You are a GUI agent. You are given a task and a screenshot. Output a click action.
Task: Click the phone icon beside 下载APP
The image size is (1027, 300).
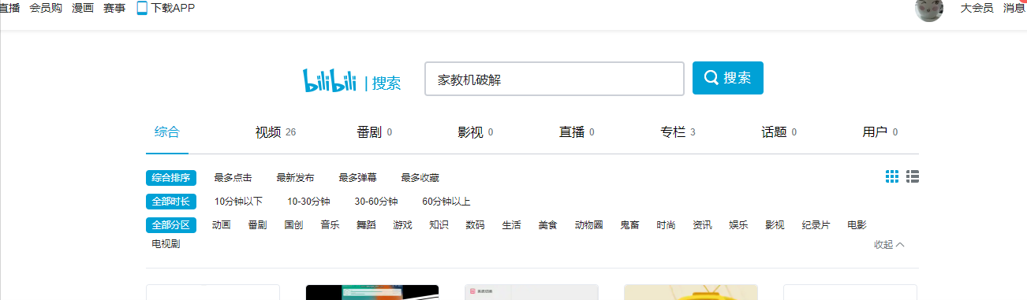click(x=142, y=8)
